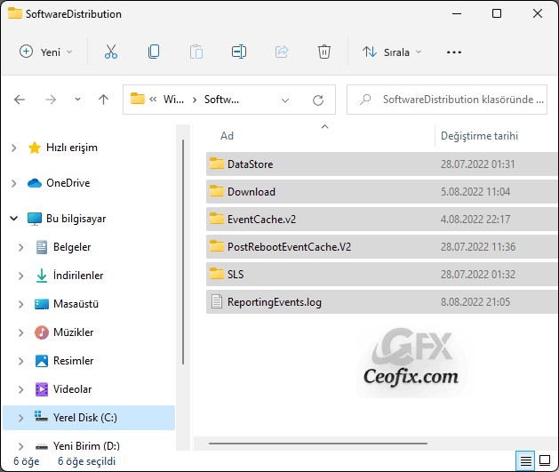The height and width of the screenshot is (472, 559).
Task: Click the Copy icon in toolbar
Action: pyautogui.click(x=154, y=52)
